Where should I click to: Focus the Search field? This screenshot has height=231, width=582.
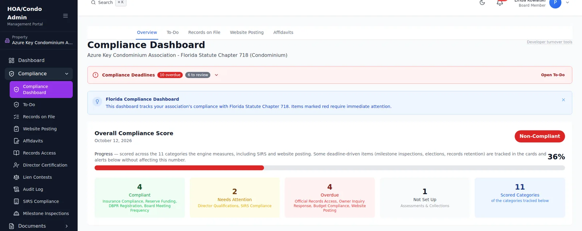click(108, 3)
